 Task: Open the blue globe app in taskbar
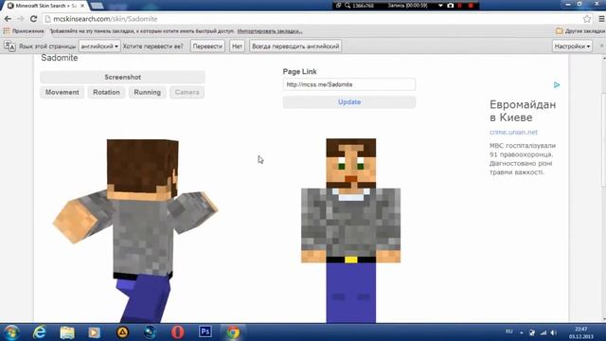click(x=150, y=332)
